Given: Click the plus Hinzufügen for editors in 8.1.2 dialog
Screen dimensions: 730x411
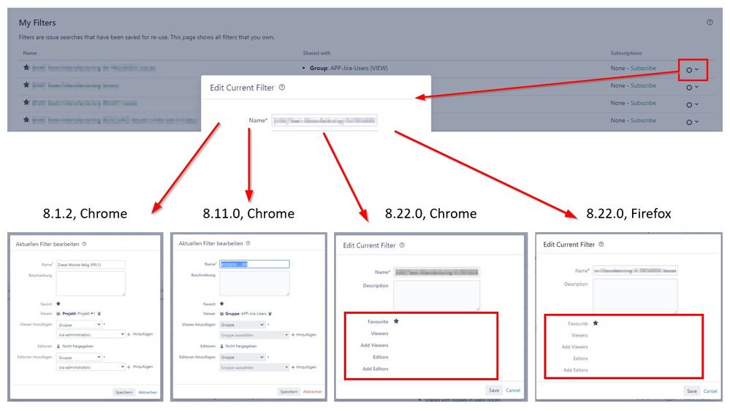Looking at the screenshot, I should pyautogui.click(x=140, y=366).
